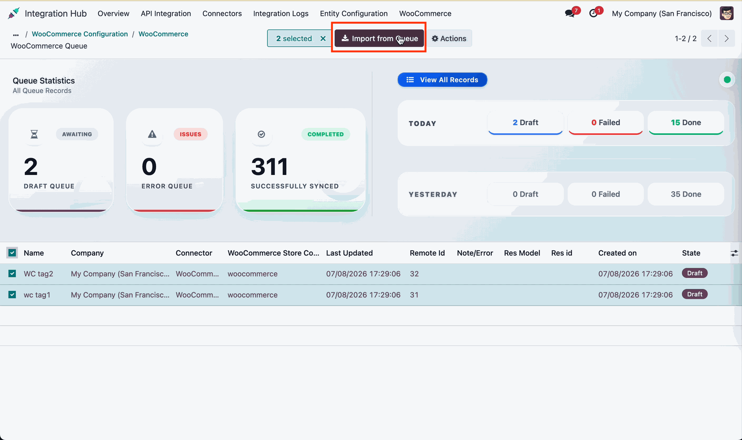Open the Actions gear dropdown
The width and height of the screenshot is (742, 440).
click(449, 38)
